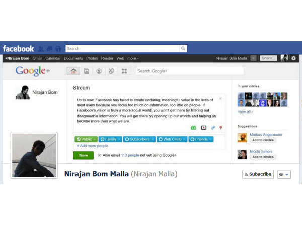Add Nicole Simon to circles

coord(263,157)
